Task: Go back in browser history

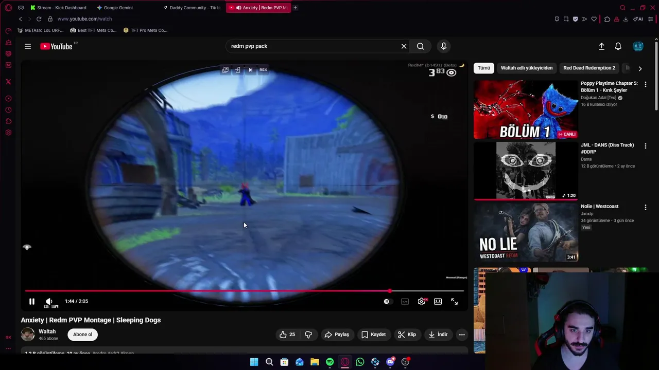Action: (x=20, y=19)
